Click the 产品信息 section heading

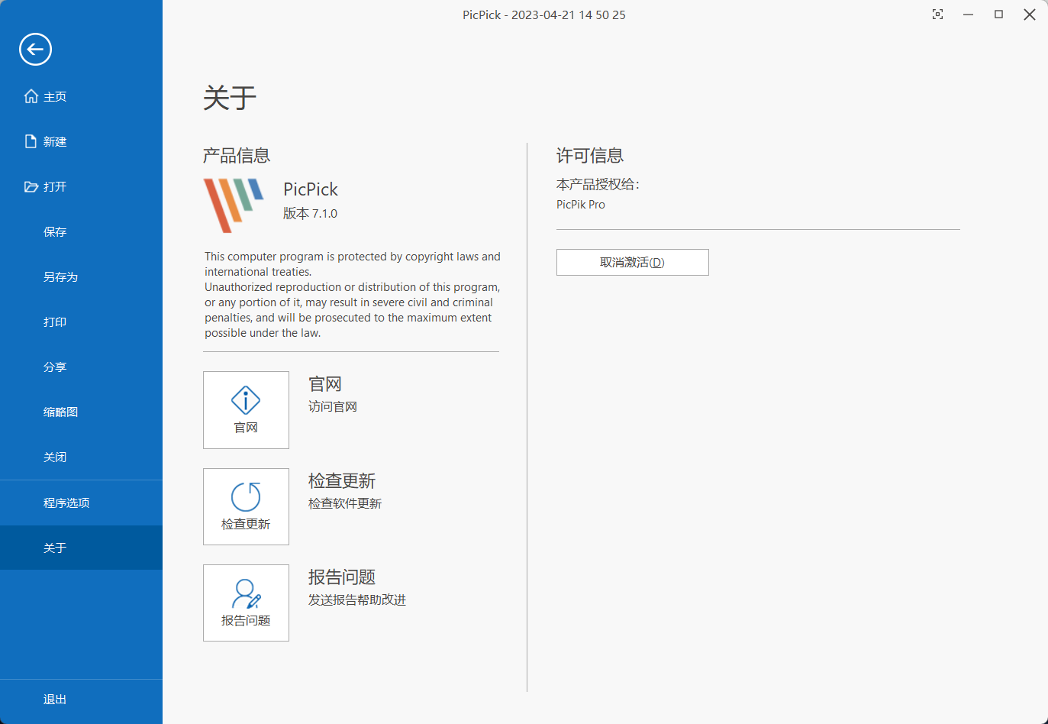237,156
